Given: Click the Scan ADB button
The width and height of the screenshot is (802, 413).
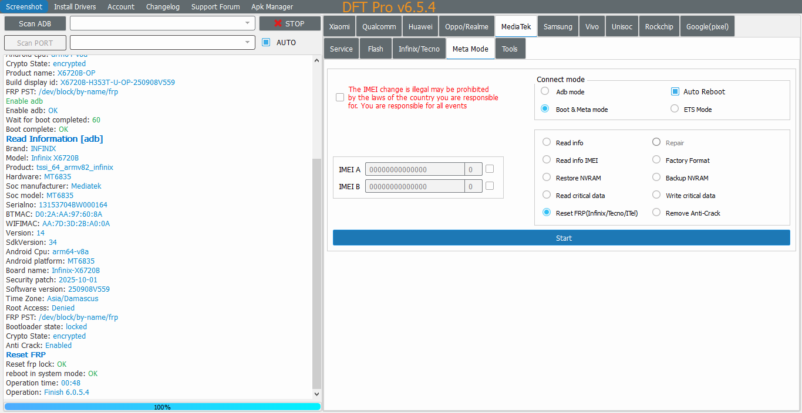Looking at the screenshot, I should tap(35, 23).
